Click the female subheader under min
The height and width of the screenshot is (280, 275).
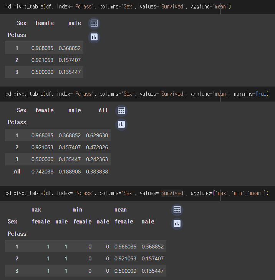tap(83, 222)
